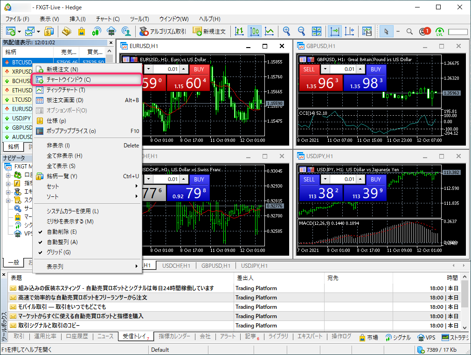
Task: Open the Data Window toolbar icon
Action: pyautogui.click(x=66, y=31)
